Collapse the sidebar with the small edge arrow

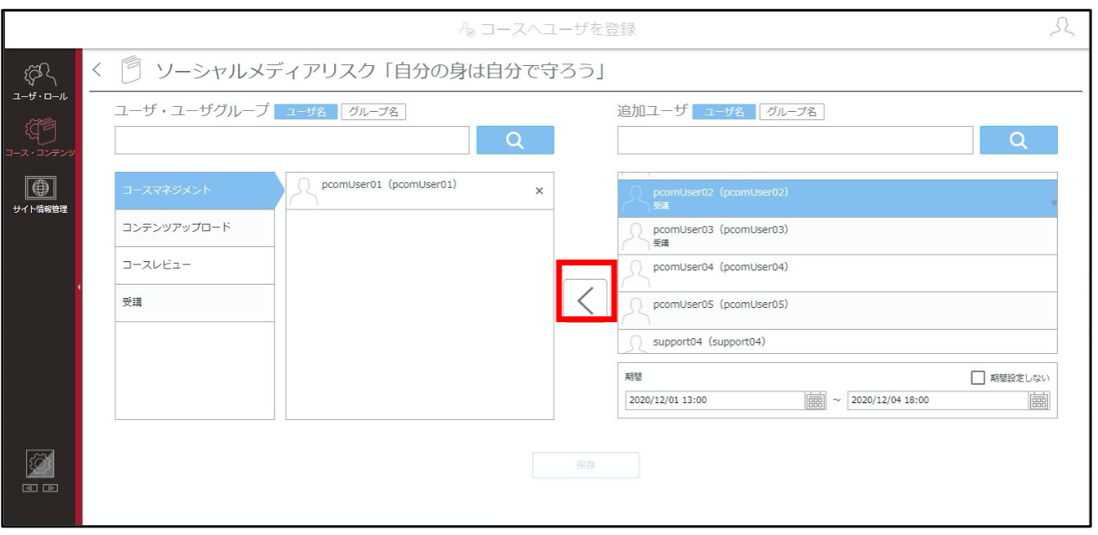(x=78, y=287)
